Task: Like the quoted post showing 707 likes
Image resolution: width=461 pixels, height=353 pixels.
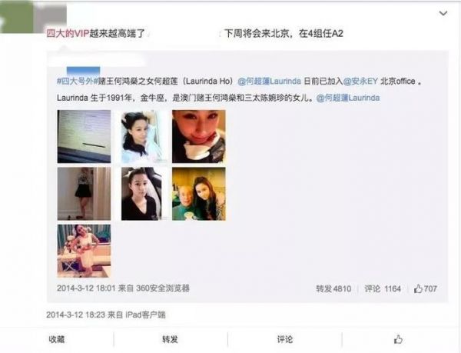Action: [x=425, y=289]
